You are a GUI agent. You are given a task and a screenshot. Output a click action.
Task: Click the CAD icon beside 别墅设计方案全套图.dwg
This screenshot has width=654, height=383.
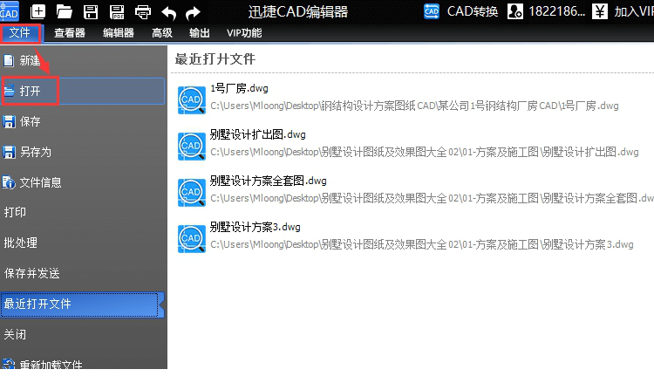coord(192,193)
